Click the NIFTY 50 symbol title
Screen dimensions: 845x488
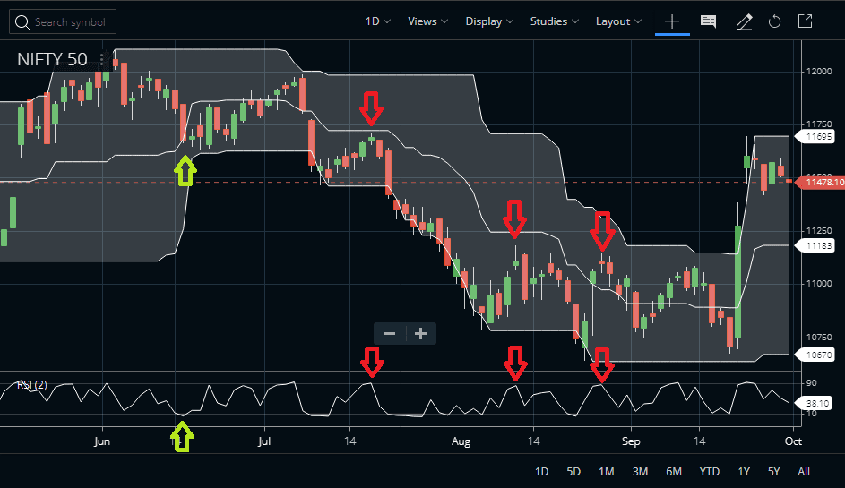click(x=52, y=59)
